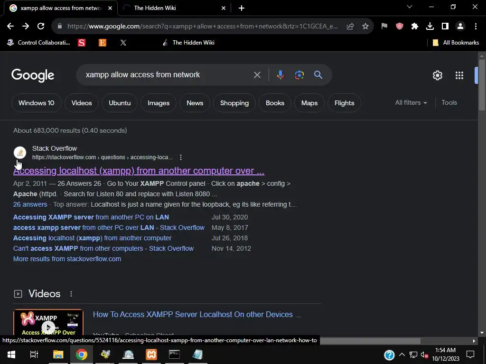The height and width of the screenshot is (364, 486).
Task: Go back to the previous page
Action: coord(10,27)
